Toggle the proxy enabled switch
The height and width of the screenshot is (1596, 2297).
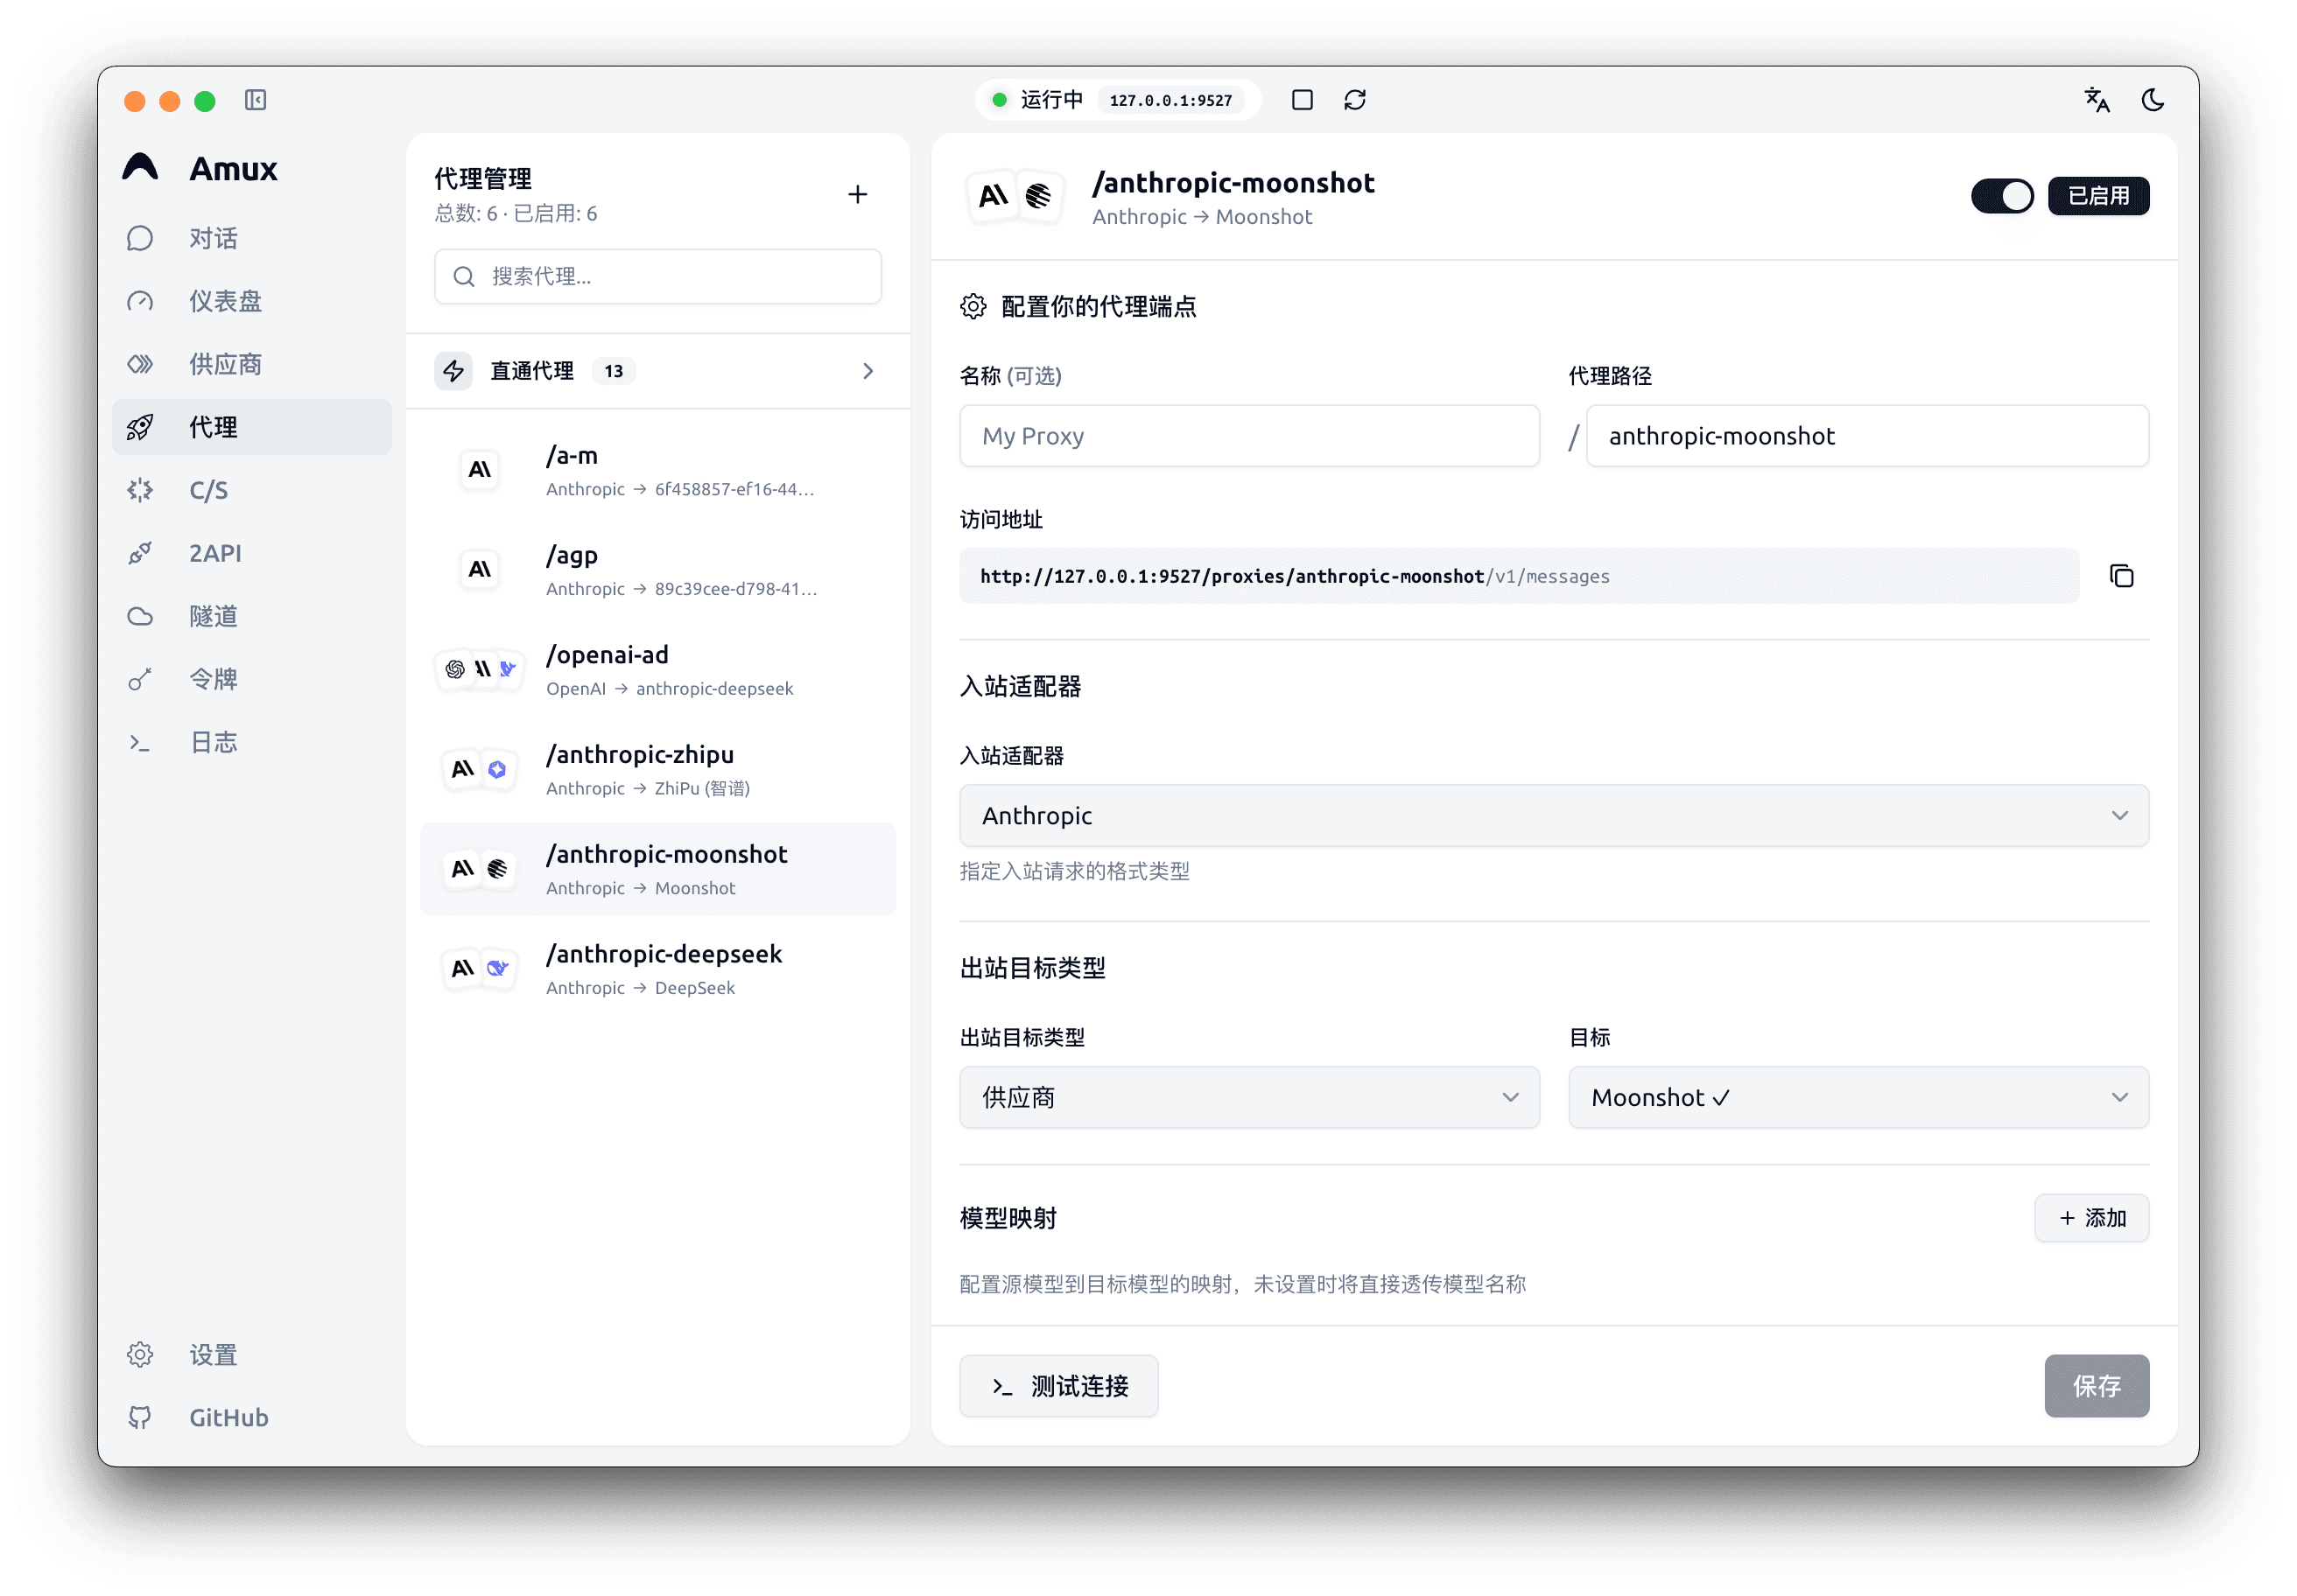tap(2002, 196)
